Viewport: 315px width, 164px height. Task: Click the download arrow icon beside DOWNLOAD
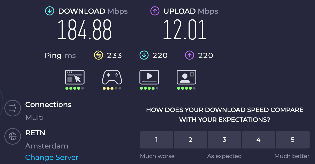click(x=50, y=11)
